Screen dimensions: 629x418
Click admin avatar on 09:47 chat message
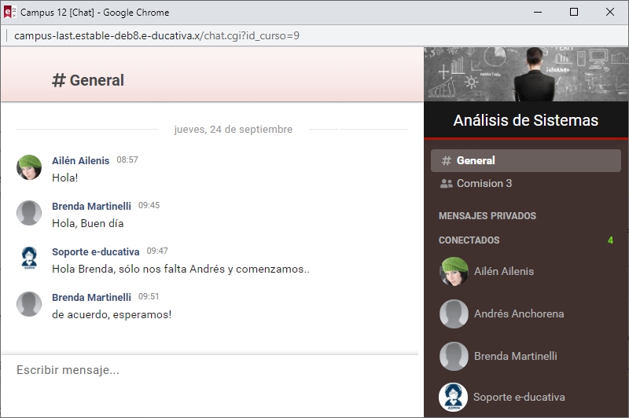(29, 258)
